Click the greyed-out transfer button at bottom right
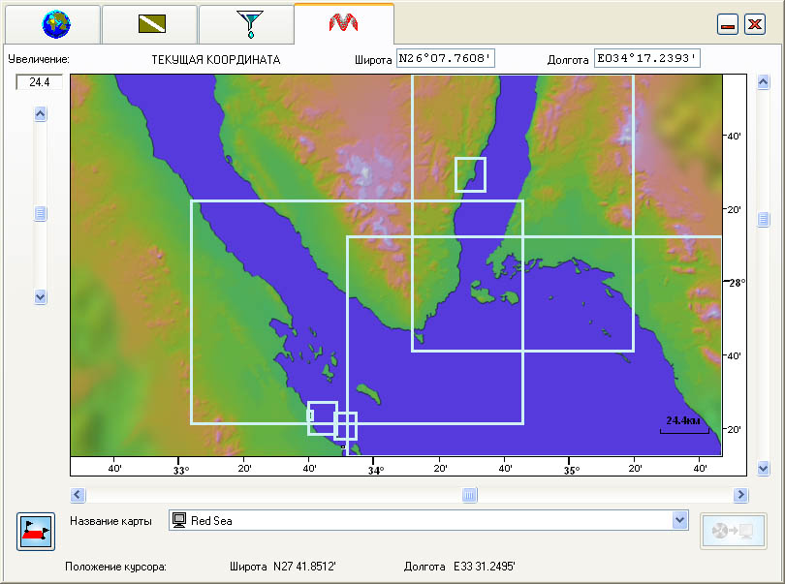This screenshot has height=584, width=785. coord(733,531)
